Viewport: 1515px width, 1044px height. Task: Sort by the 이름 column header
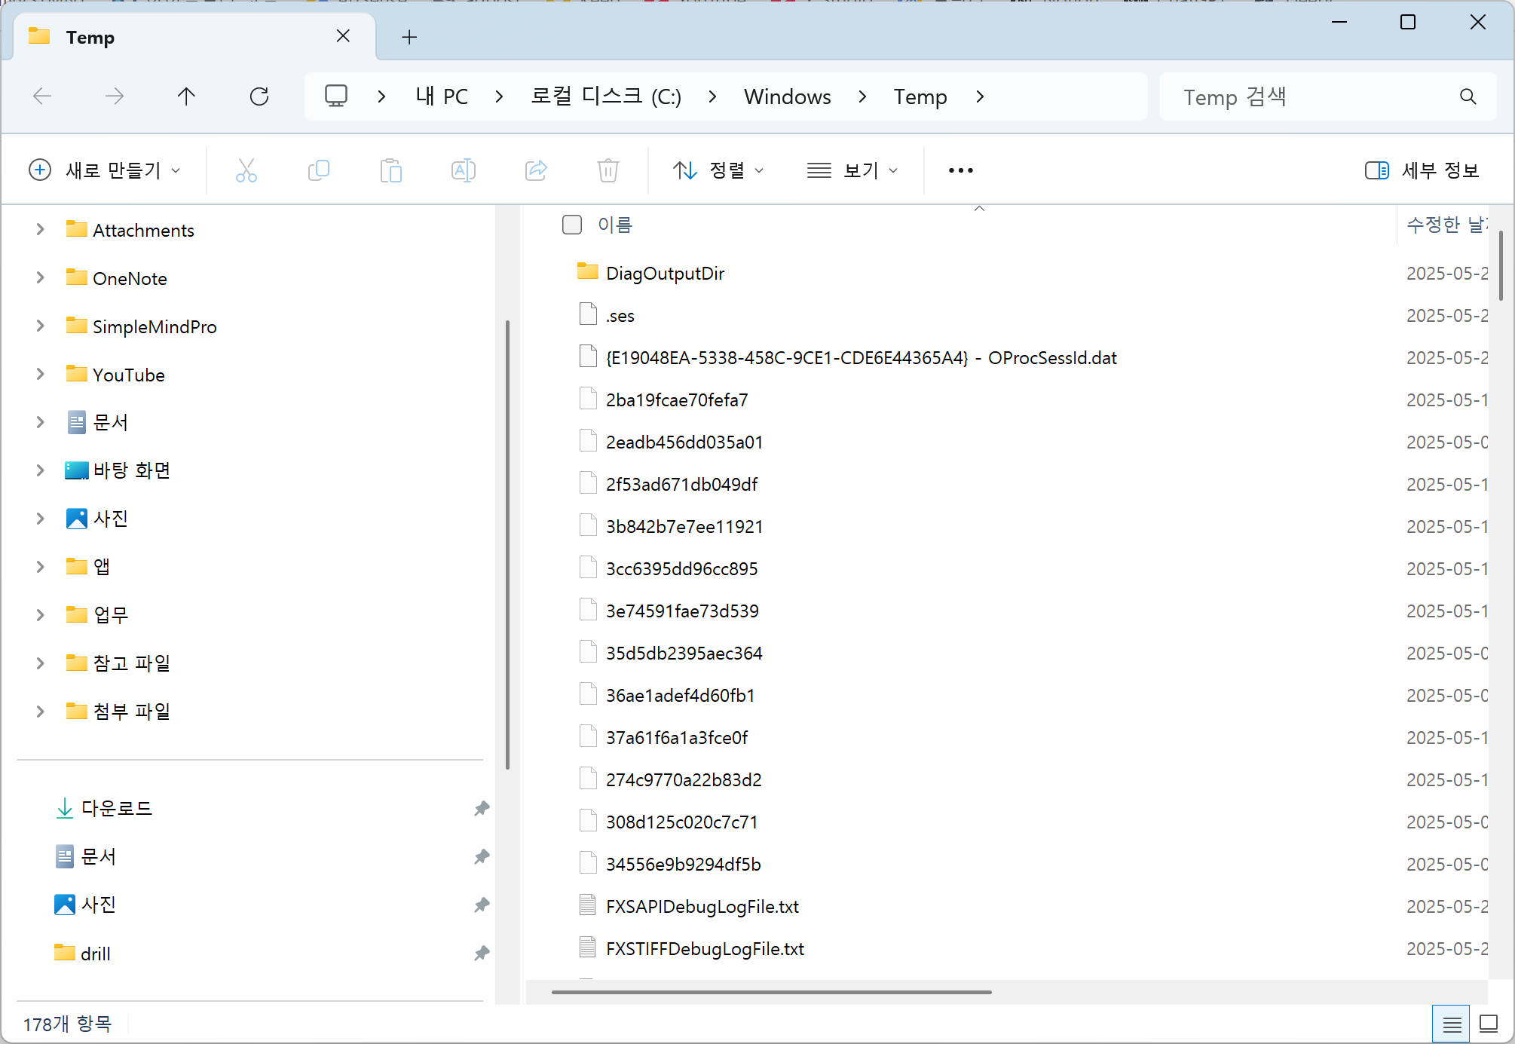615,225
